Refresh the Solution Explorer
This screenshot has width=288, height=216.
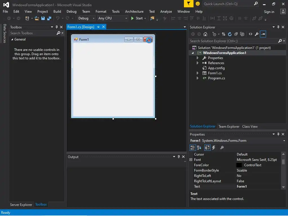(x=229, y=34)
